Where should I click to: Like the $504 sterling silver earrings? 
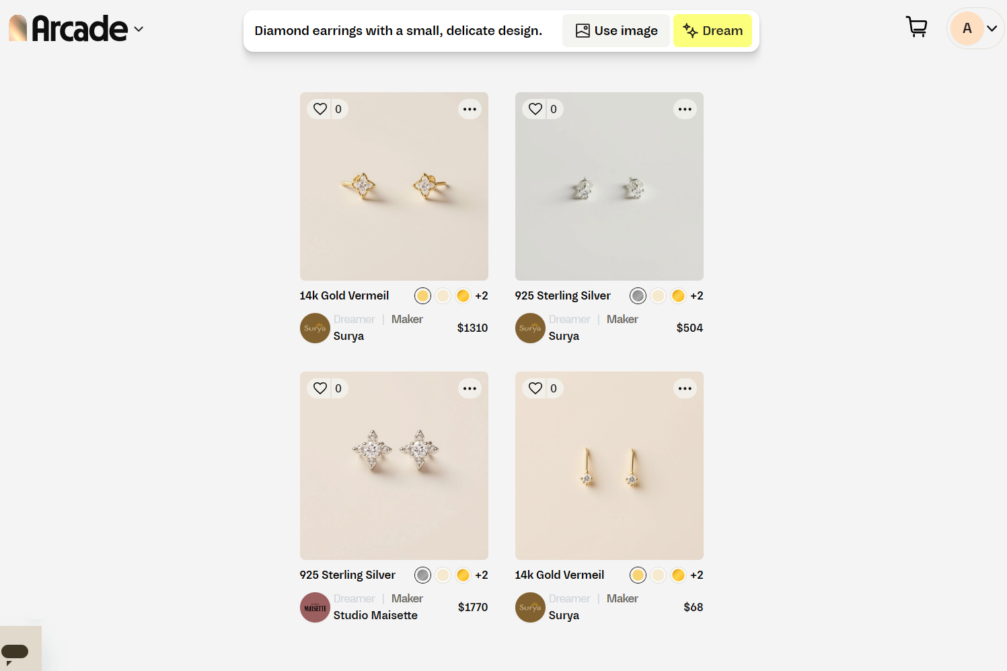tap(535, 109)
